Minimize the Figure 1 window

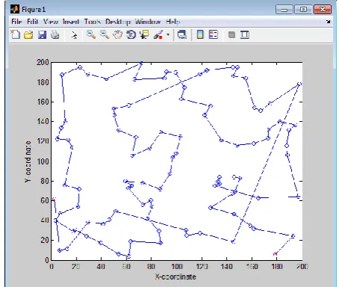point(284,10)
